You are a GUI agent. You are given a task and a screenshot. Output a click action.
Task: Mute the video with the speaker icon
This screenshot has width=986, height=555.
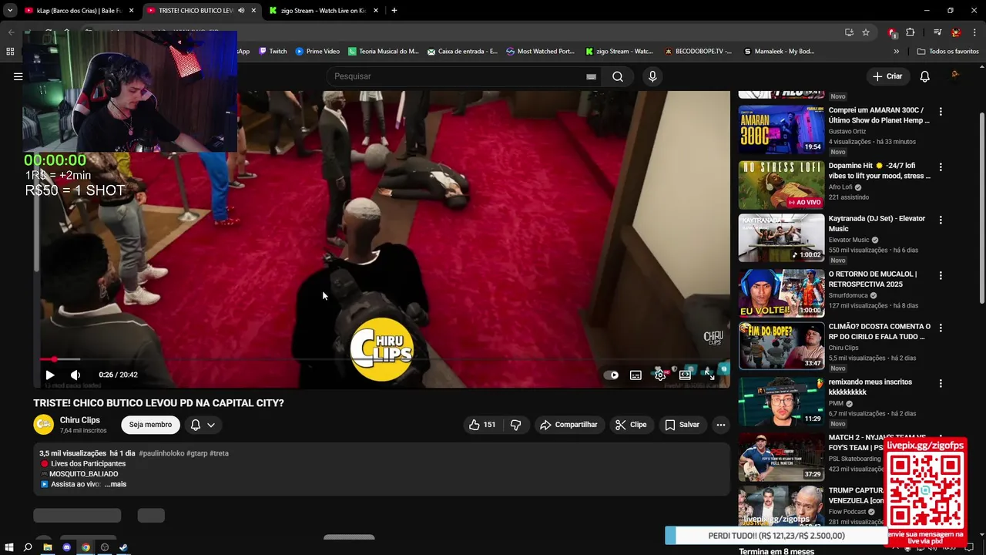[x=75, y=375]
